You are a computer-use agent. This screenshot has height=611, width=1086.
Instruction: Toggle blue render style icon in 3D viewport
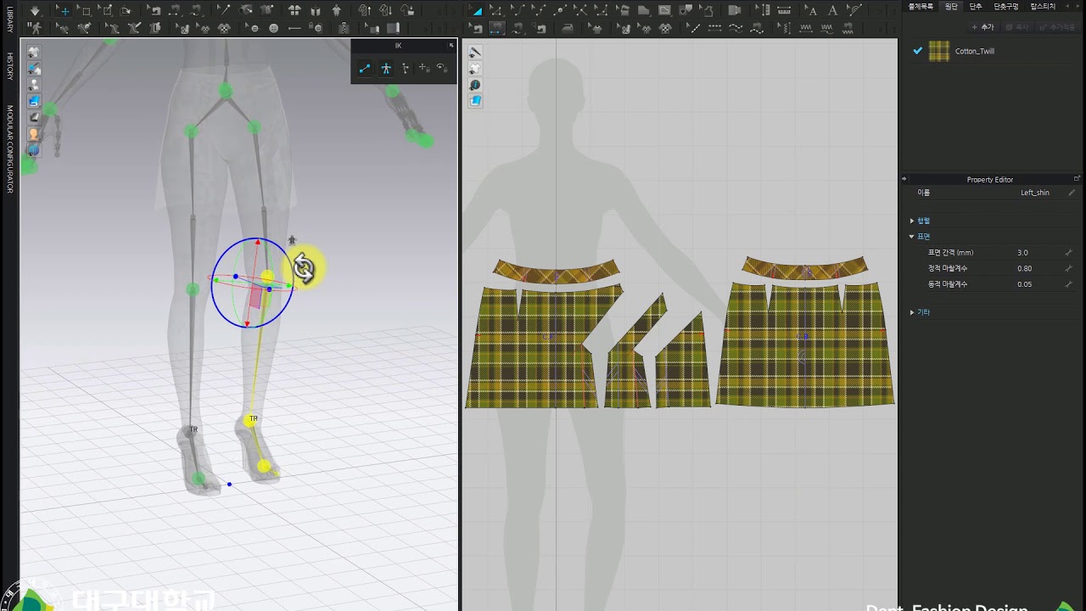coord(34,101)
